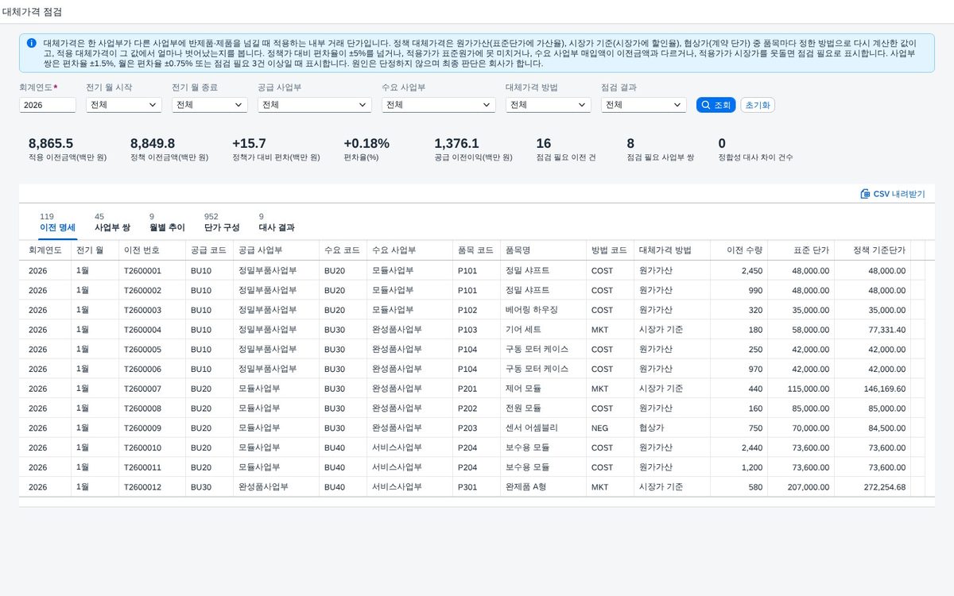The height and width of the screenshot is (596, 954).
Task: Click the 8 점검 필요 사업부 쌍 KPI
Action: (x=661, y=149)
